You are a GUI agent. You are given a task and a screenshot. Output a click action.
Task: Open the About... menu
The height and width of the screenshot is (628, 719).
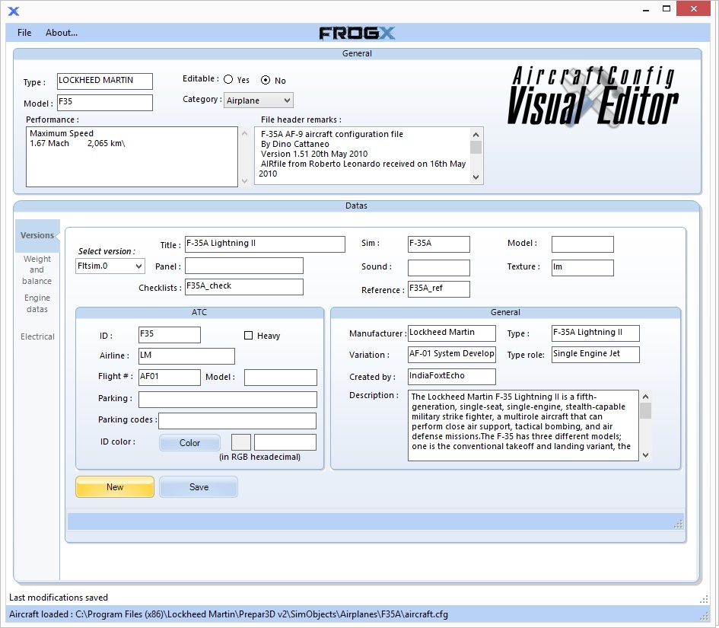[62, 33]
